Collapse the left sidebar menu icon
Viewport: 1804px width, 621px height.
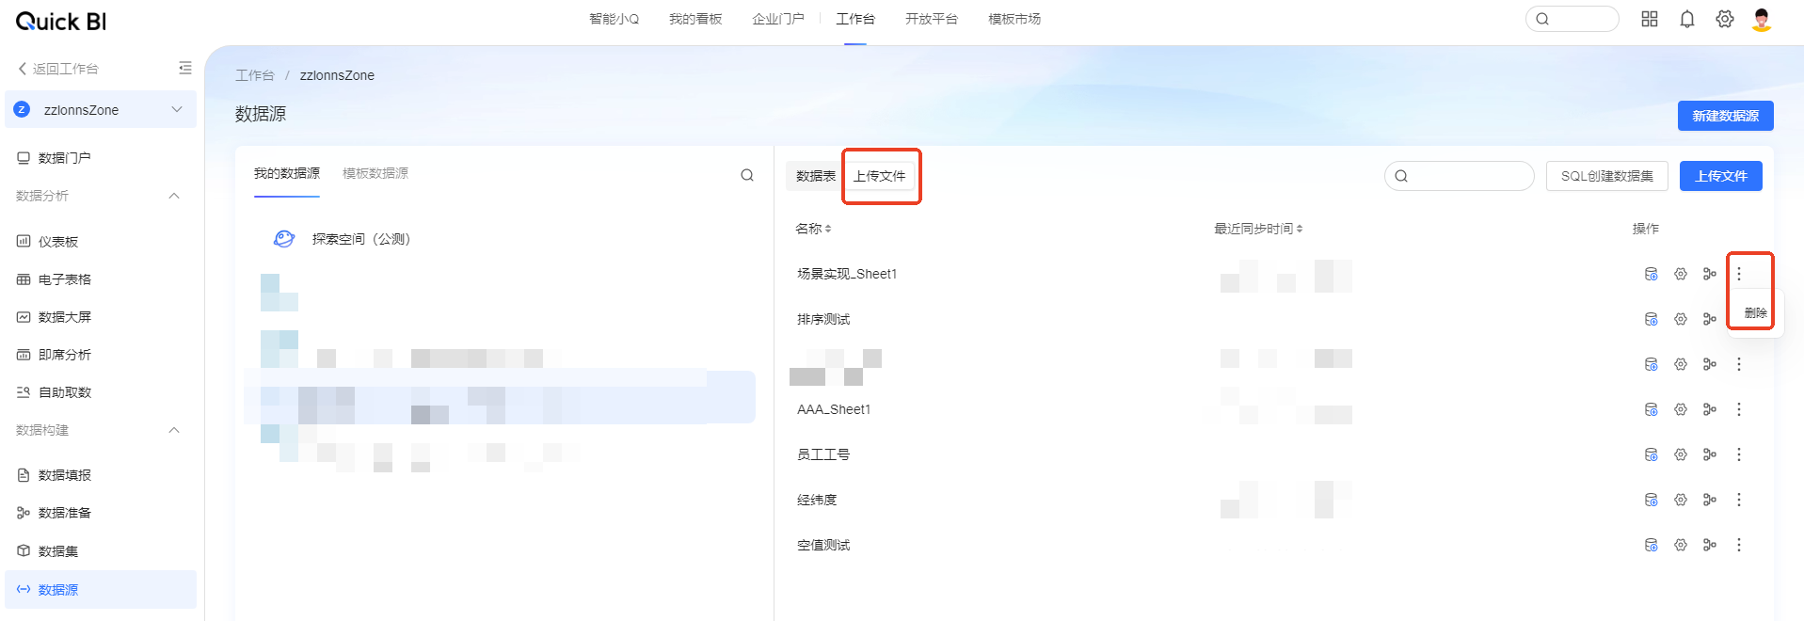click(x=184, y=68)
